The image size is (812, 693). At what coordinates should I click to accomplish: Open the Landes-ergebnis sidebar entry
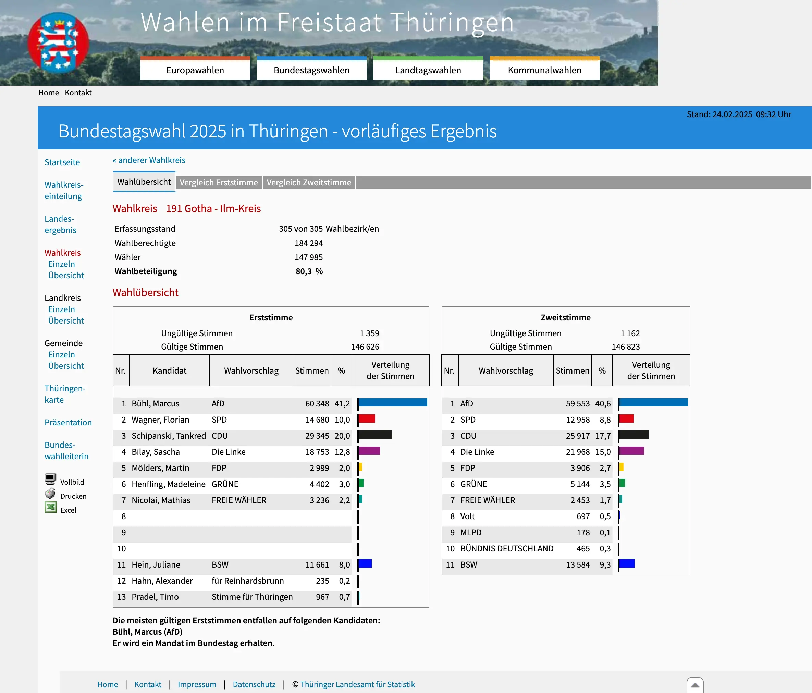pyautogui.click(x=60, y=224)
